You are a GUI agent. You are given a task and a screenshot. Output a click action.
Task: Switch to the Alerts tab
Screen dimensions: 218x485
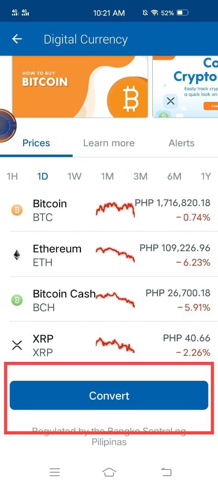[182, 143]
